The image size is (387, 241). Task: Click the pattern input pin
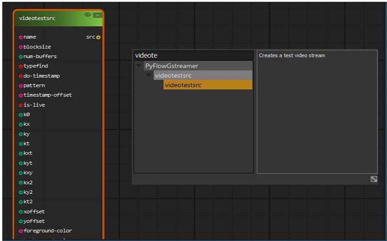(x=21, y=86)
